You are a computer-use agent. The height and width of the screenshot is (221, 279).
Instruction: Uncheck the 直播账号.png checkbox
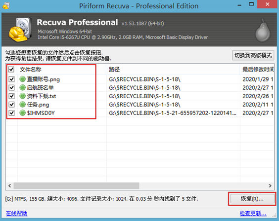click(12, 79)
